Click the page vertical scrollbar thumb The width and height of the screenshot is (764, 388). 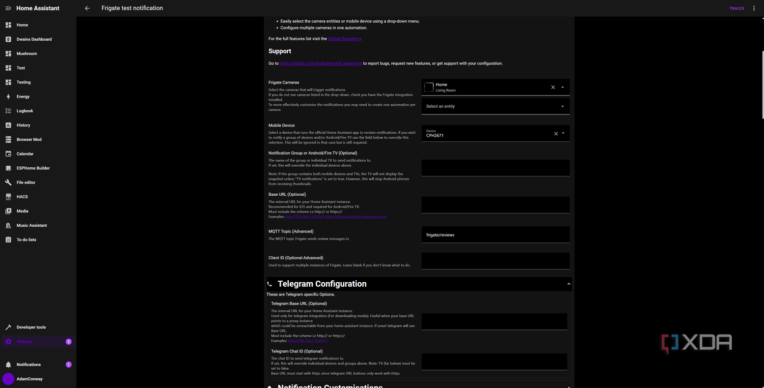[x=762, y=85]
